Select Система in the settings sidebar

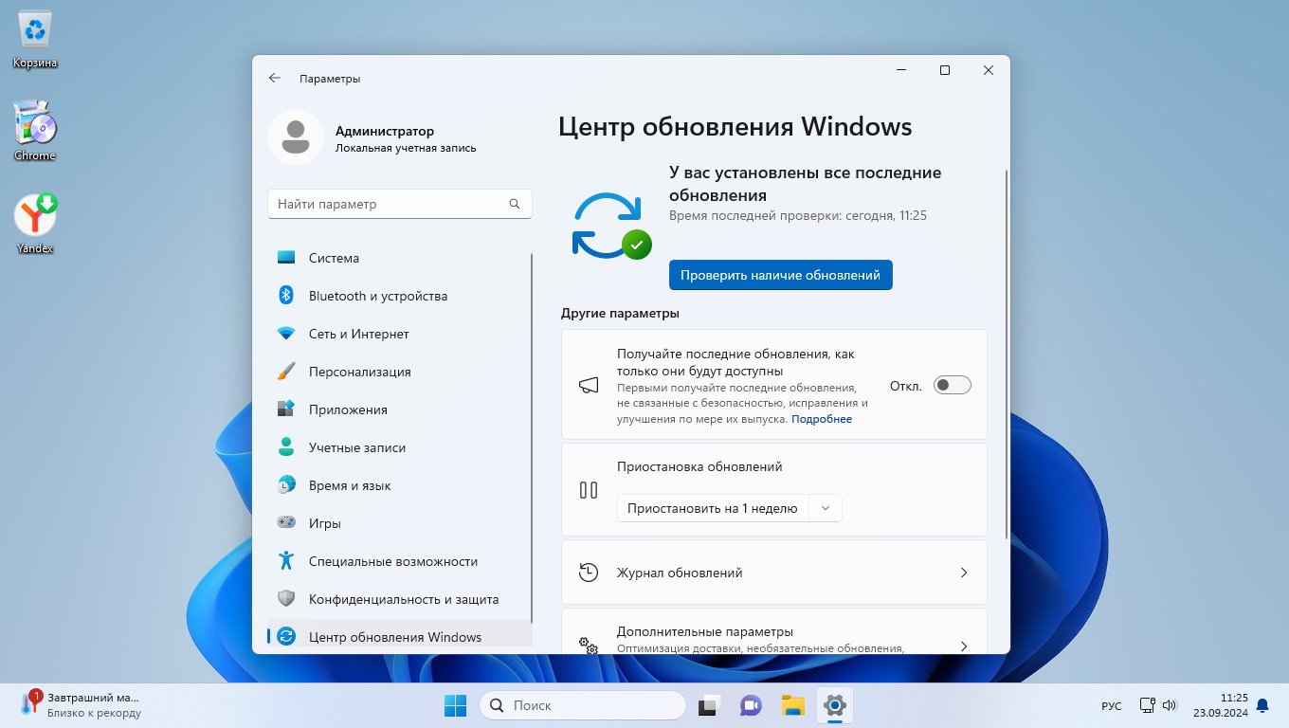334,258
